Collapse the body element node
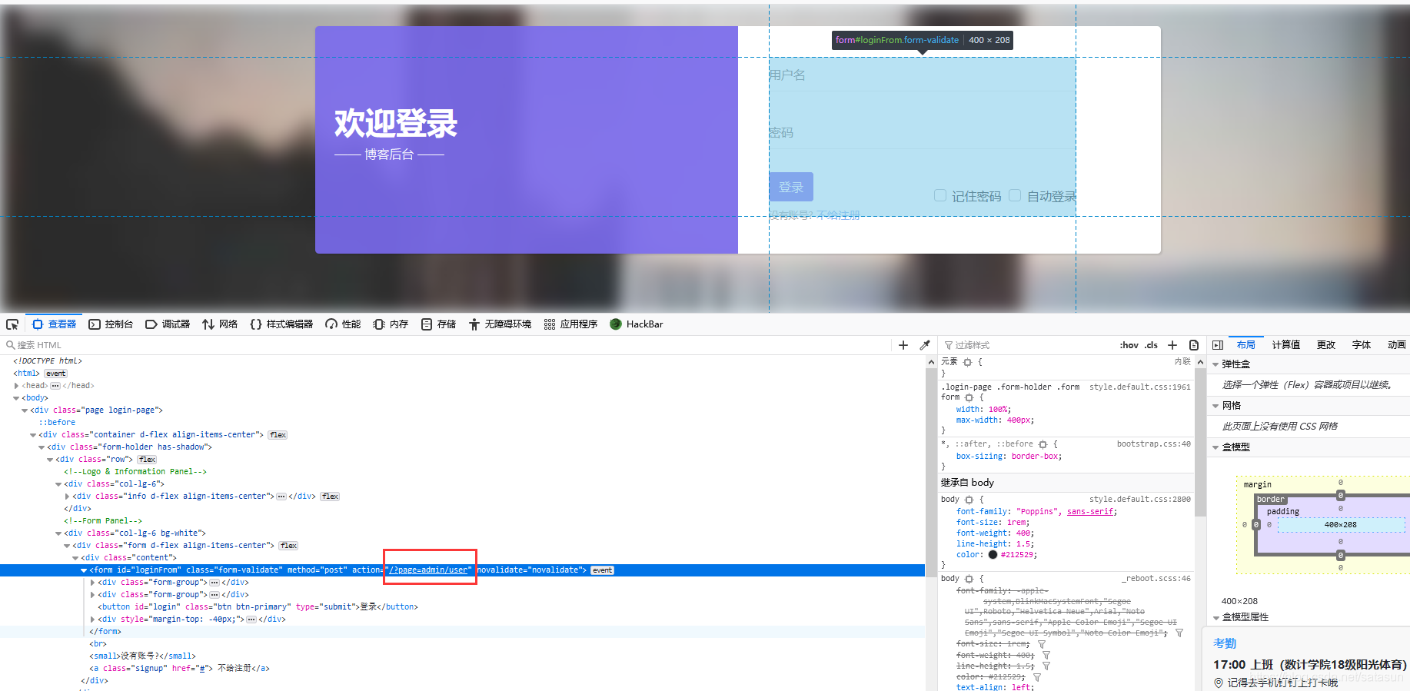The image size is (1410, 691). 16,398
